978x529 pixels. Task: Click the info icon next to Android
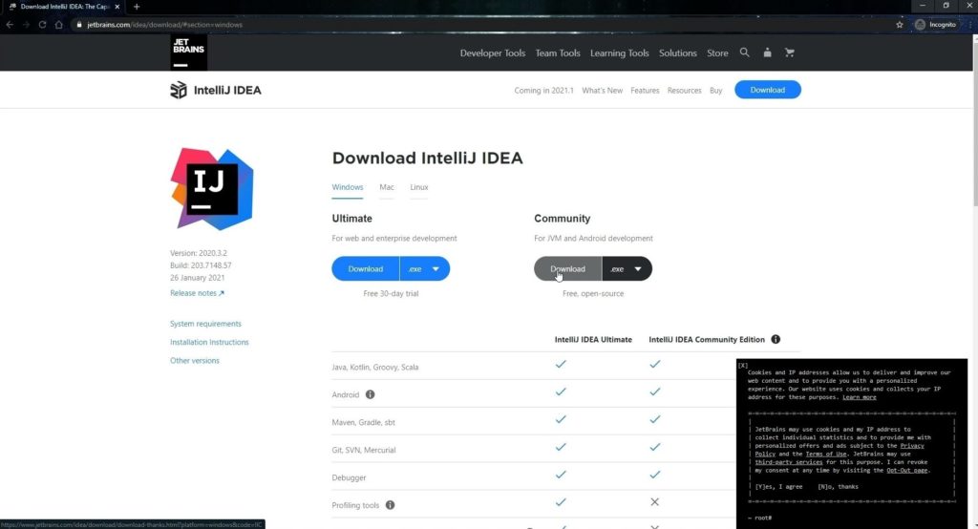pos(370,394)
